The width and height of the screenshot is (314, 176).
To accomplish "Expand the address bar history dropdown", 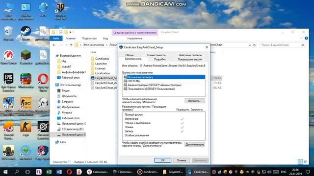I will tap(250, 45).
